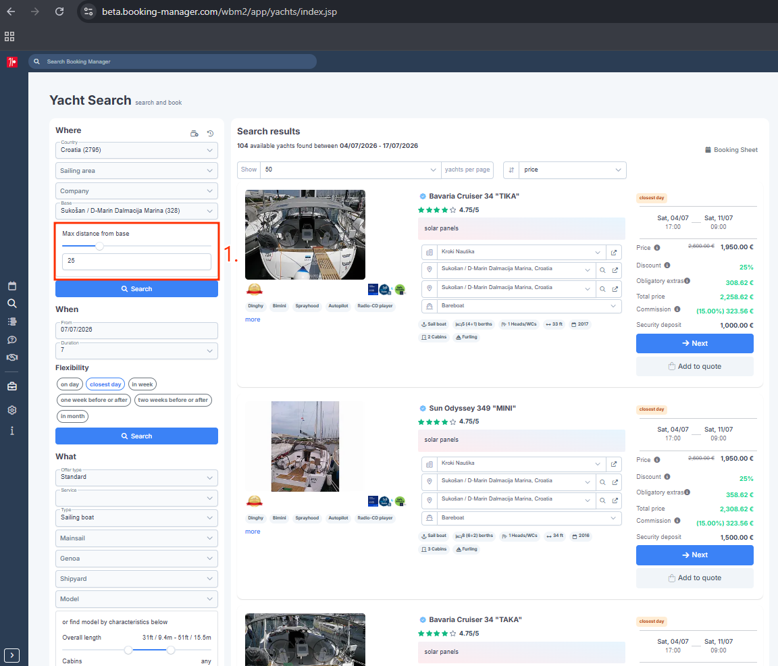This screenshot has width=778, height=666.
Task: Click the save-search icon next to the history icon
Action: point(194,133)
